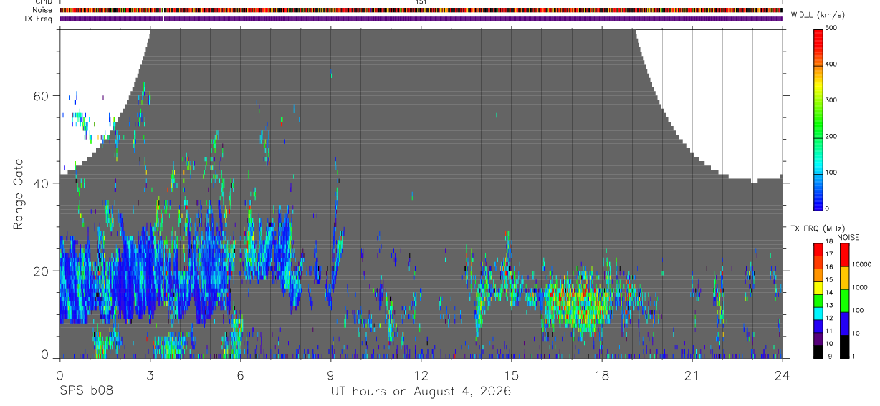
Task: Click the TX Freq purple strip
Action: [x=421, y=19]
